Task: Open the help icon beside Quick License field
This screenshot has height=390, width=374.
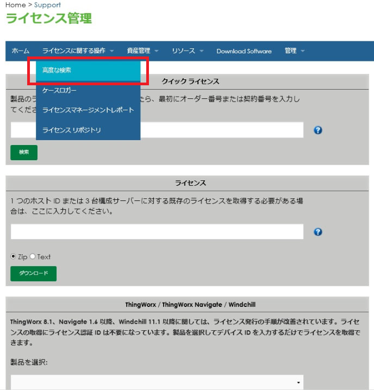Action: [317, 130]
